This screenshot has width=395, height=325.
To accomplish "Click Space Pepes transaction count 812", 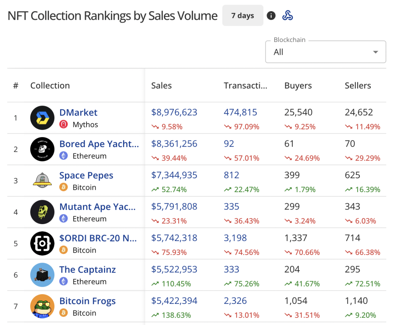I will point(231,175).
